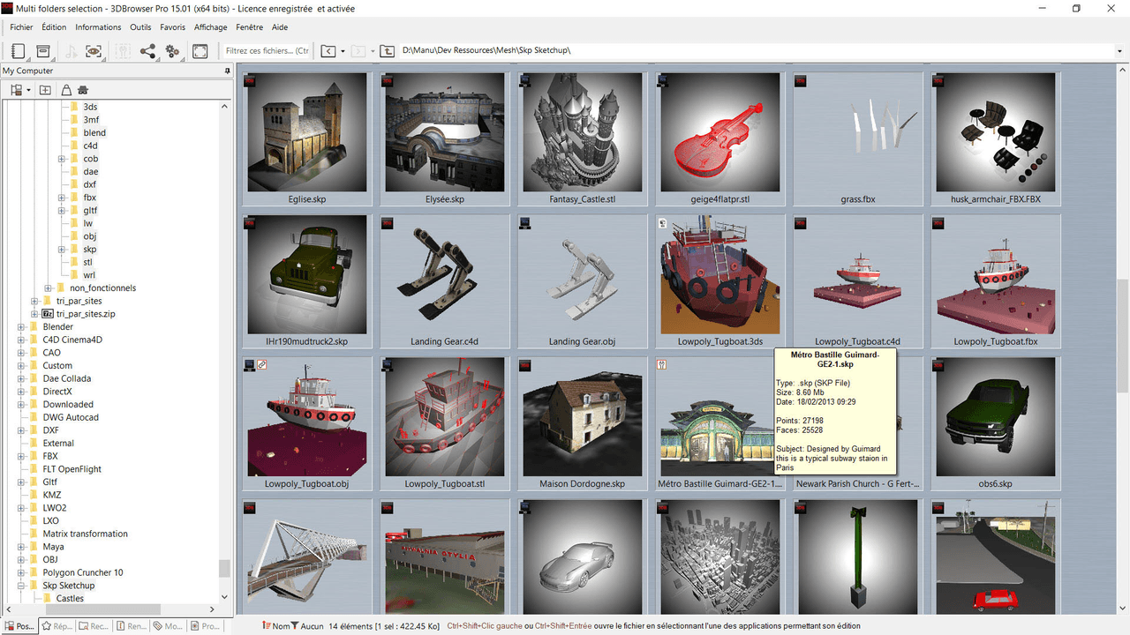Viewport: 1130px width, 635px height.
Task: Switch to the Ren... bottom tab
Action: tap(130, 626)
